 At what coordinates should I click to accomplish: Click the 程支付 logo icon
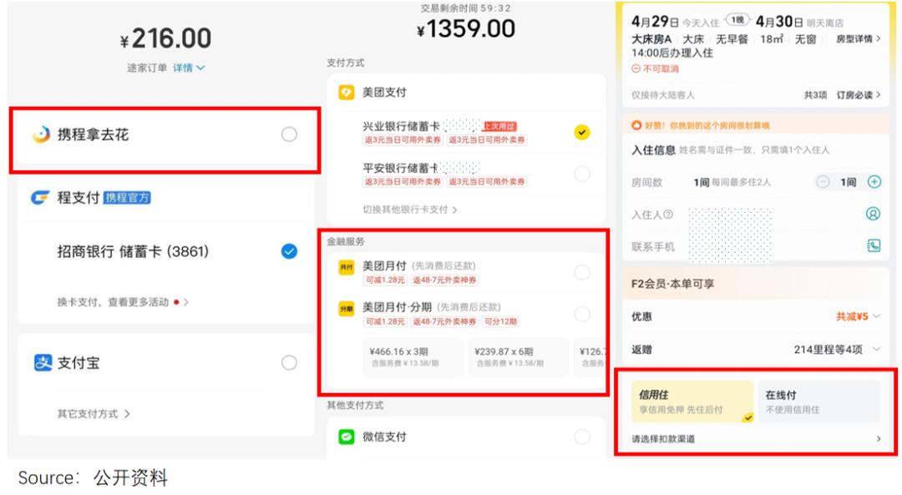[41, 197]
